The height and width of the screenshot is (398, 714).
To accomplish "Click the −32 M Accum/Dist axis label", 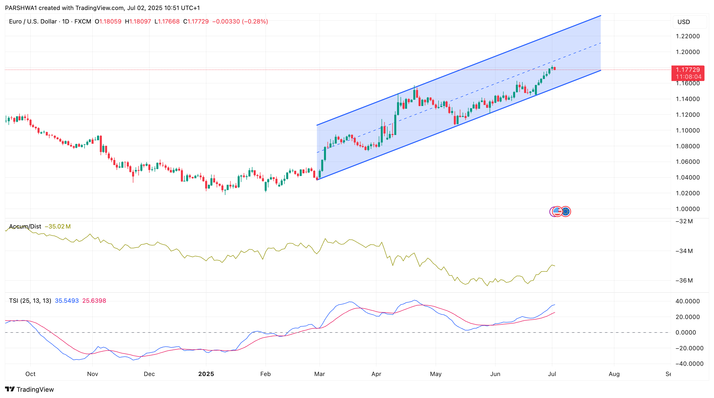I will click(x=684, y=221).
